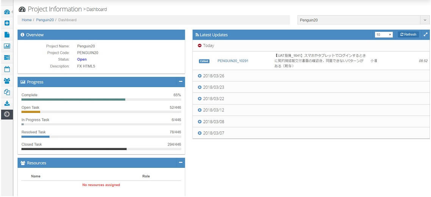
Task: Open the document file sidebar icon
Action: point(7,34)
